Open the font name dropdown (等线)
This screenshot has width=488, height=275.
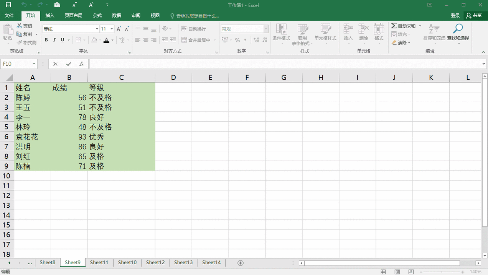(97, 29)
